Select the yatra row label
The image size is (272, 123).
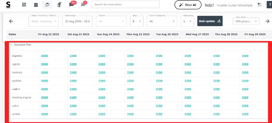15,106
